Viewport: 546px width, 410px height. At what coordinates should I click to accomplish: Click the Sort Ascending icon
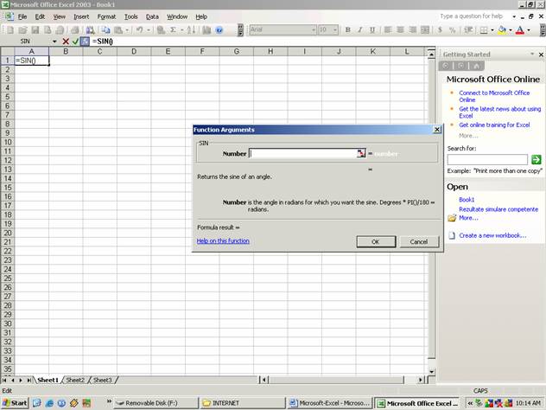click(191, 30)
